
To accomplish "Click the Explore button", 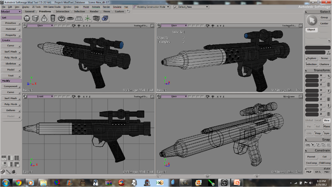I will point(311,58).
